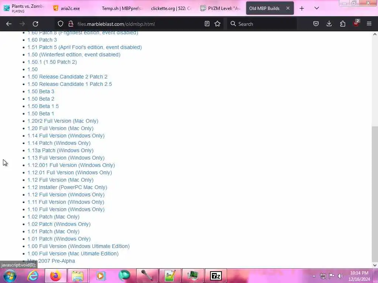Toggle reader view icon

click(207, 24)
